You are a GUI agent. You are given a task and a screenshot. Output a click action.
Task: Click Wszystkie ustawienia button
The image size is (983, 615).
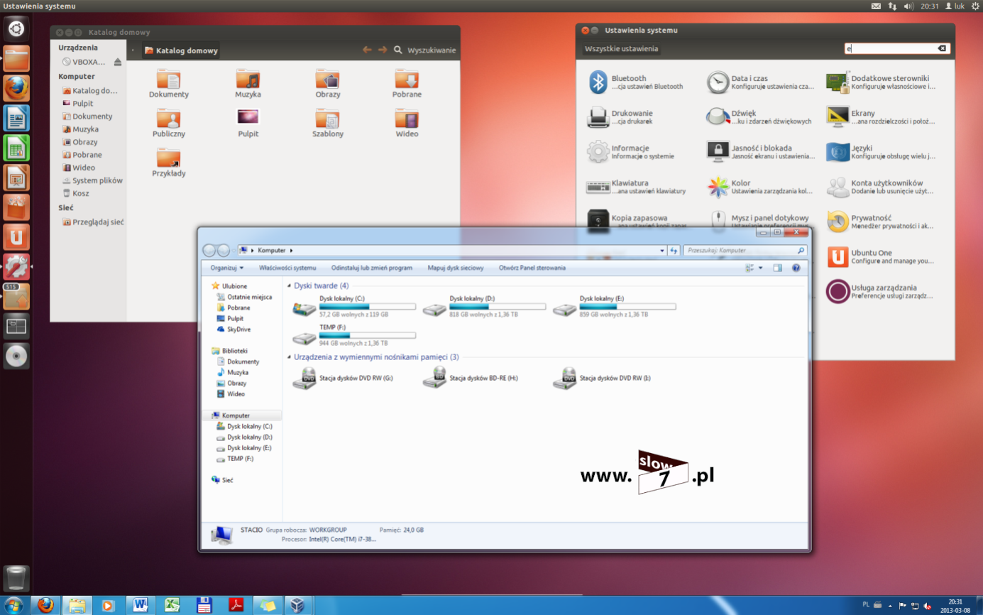click(622, 49)
